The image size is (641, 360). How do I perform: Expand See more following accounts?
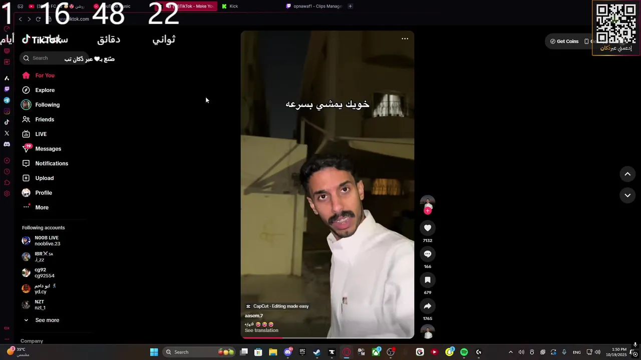(42, 320)
